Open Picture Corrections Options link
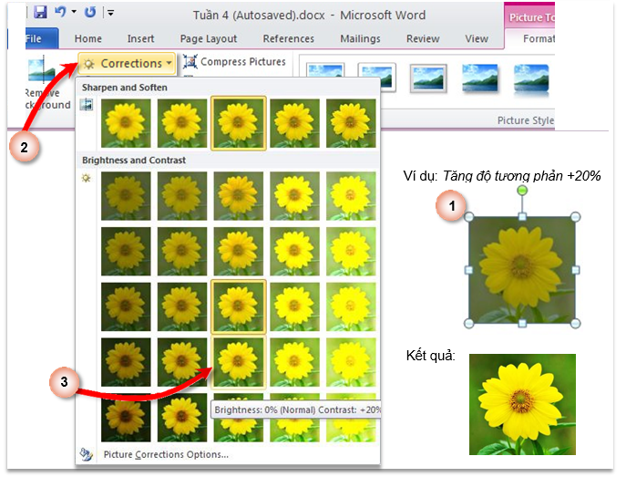Viewport: 626px width, 477px height. point(166,454)
